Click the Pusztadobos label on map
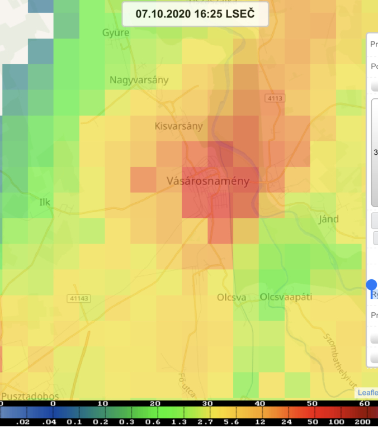This screenshot has height=429, width=378. (30, 395)
